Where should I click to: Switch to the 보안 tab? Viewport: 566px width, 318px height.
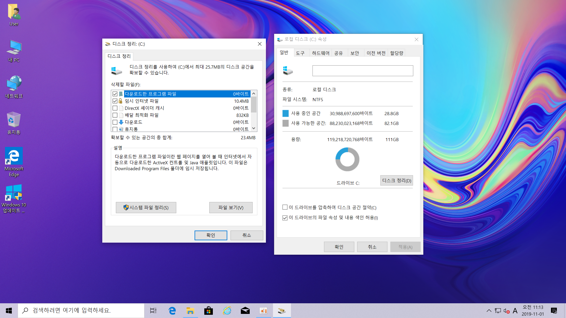click(355, 53)
